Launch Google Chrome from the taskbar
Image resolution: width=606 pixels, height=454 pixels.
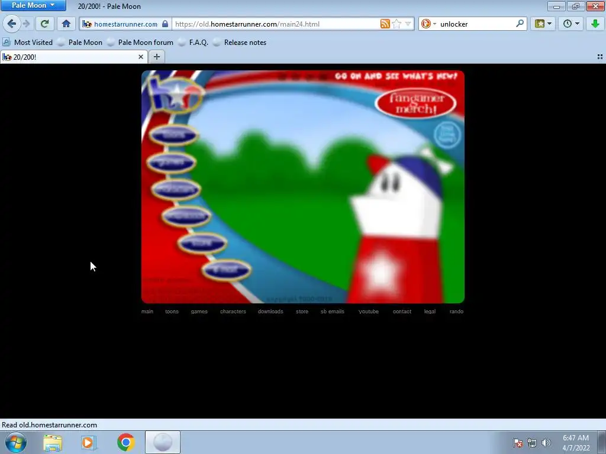(125, 442)
